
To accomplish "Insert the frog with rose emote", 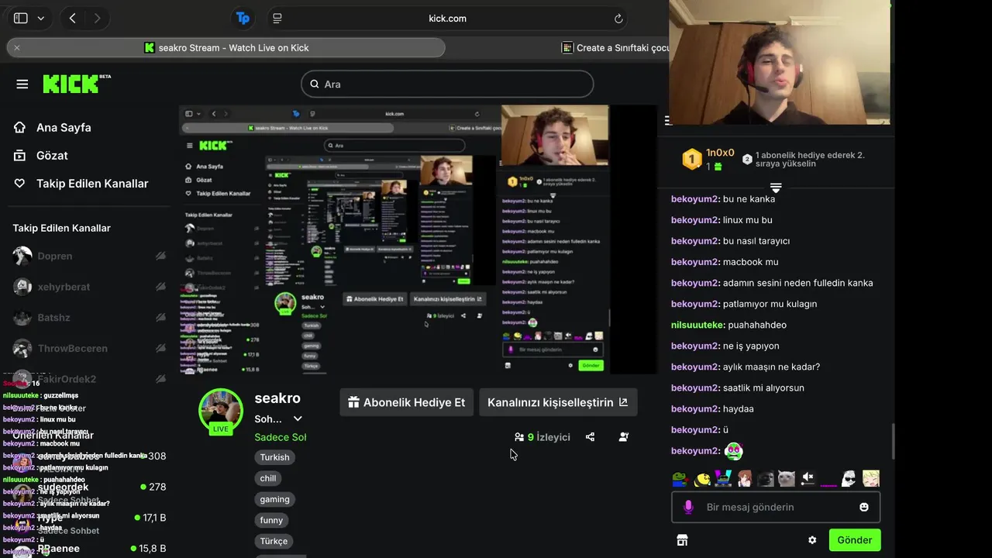I will 680,478.
